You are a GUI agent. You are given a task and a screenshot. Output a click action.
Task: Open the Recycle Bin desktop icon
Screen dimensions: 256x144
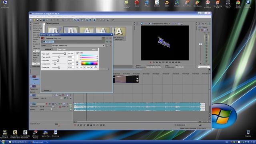click(x=248, y=133)
